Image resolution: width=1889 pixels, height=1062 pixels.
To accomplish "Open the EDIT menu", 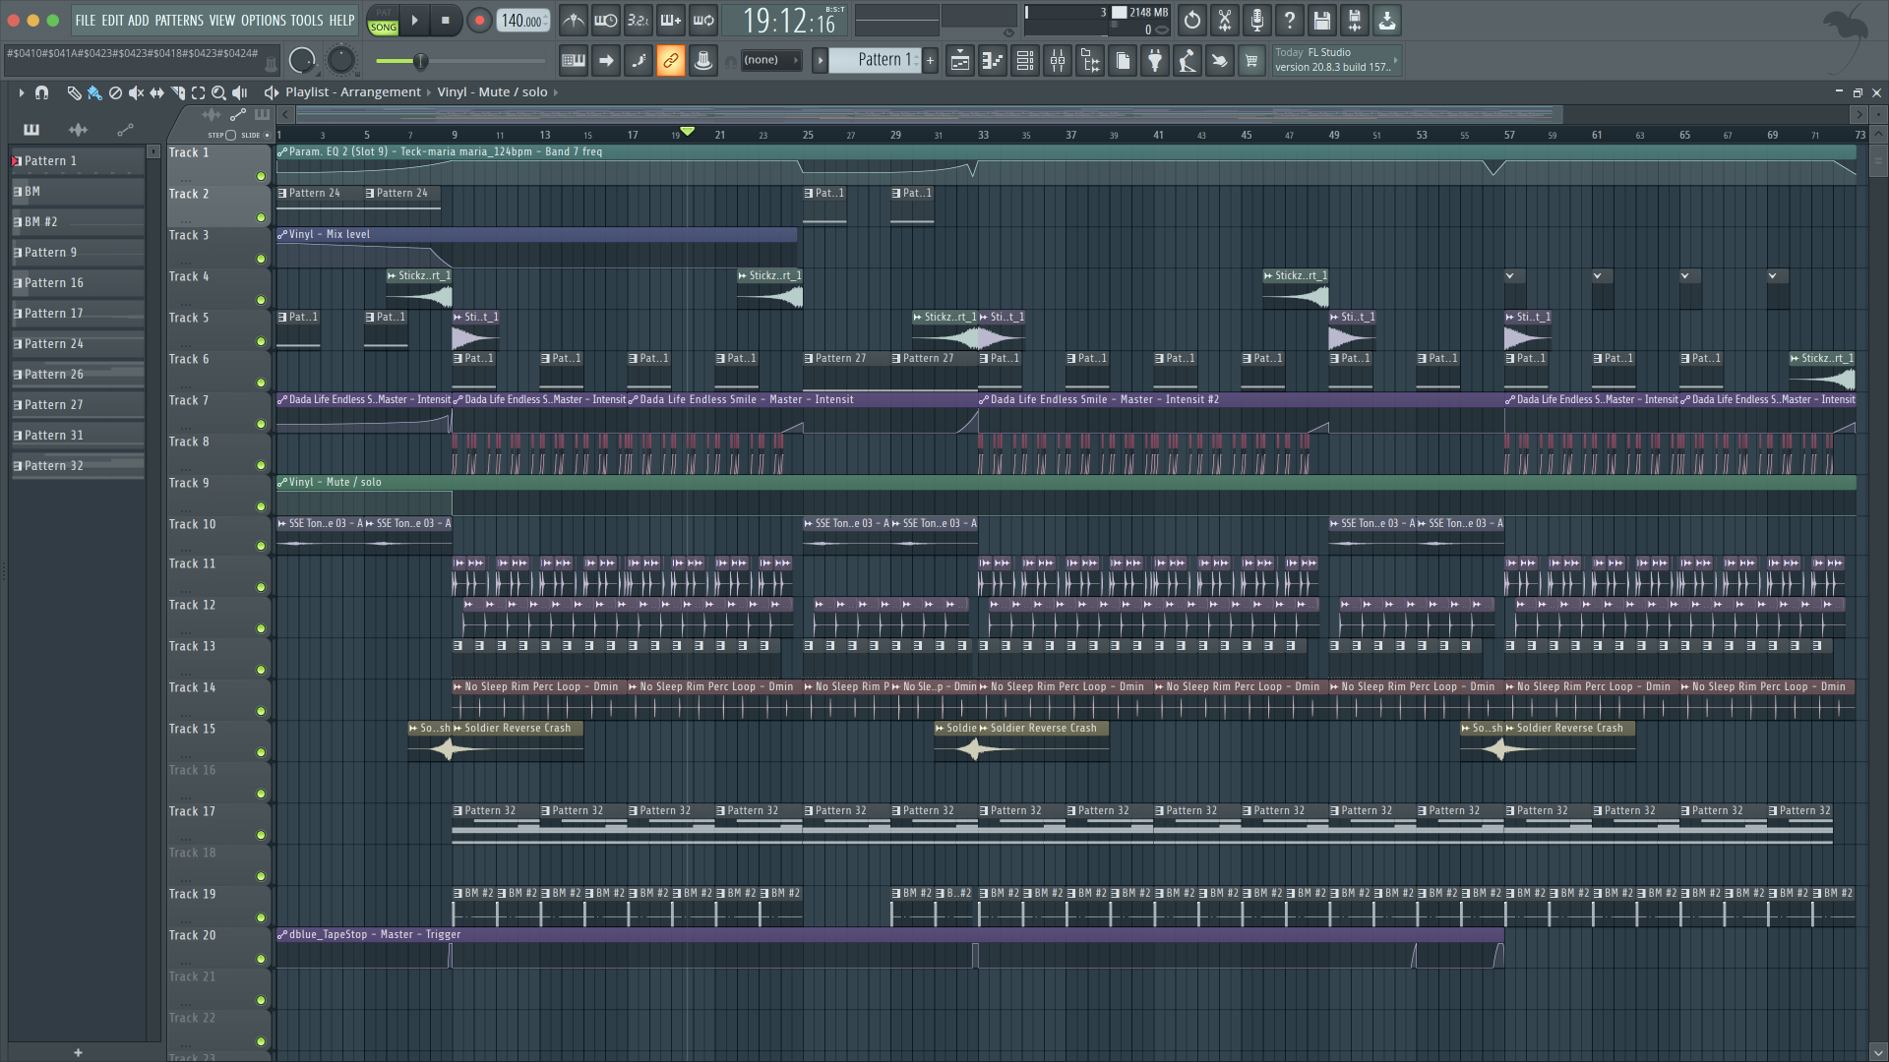I will 113,20.
